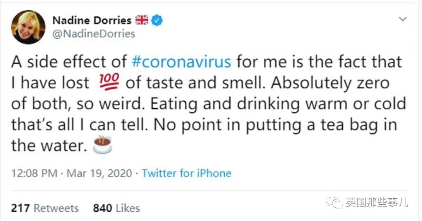Click the @NadineDorries handle
This screenshot has width=422, height=221.
point(93,34)
